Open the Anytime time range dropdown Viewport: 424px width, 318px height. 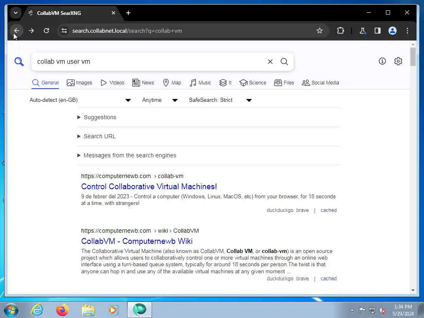coord(159,100)
